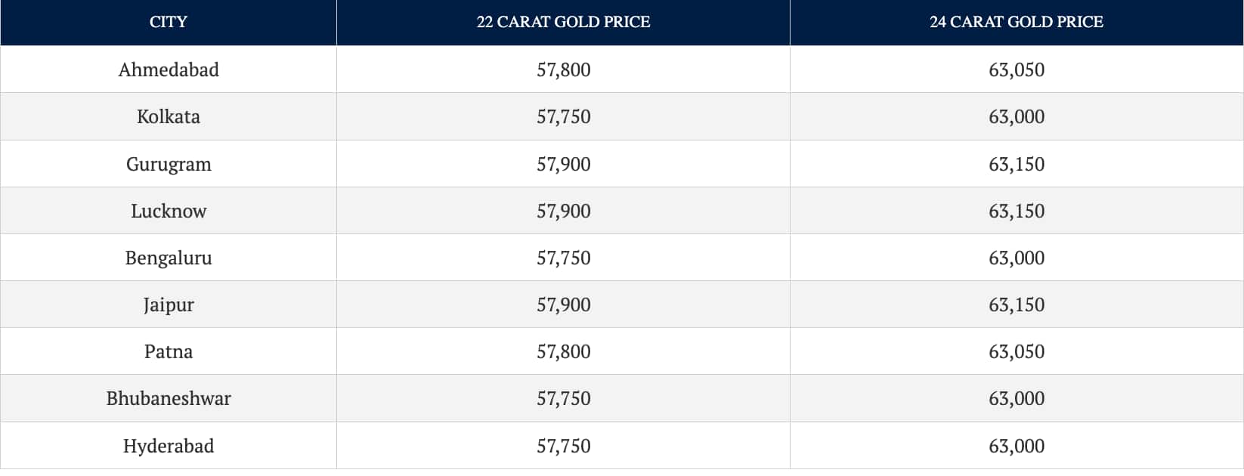Select the Patna city cell
The width and height of the screenshot is (1244, 476).
[169, 351]
